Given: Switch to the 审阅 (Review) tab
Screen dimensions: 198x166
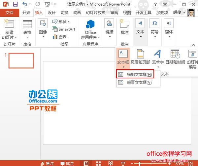Looking at the screenshot, I should point(114,13).
